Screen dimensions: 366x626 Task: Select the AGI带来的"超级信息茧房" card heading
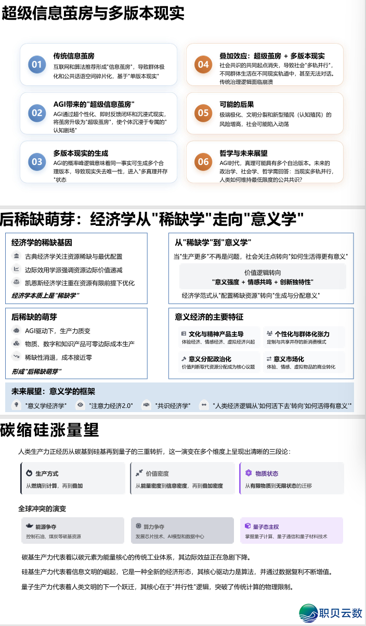click(94, 104)
